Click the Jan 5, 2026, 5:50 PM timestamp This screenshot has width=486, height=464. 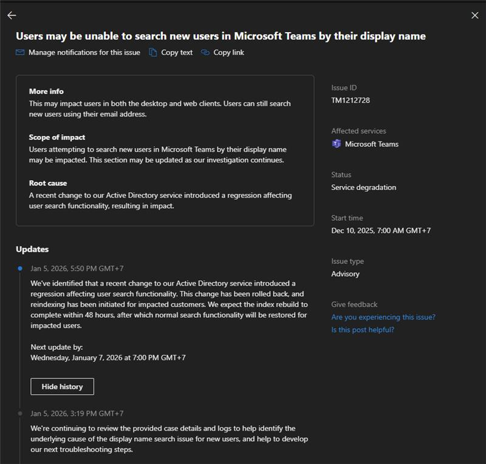click(77, 268)
